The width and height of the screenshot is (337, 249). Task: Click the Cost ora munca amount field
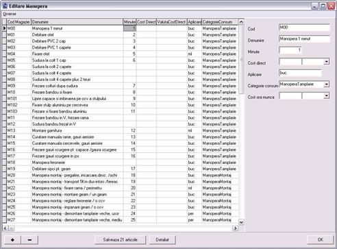[290, 96]
